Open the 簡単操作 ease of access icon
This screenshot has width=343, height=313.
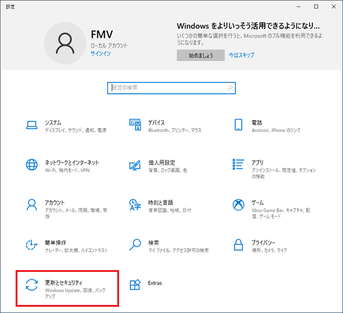[32, 245]
